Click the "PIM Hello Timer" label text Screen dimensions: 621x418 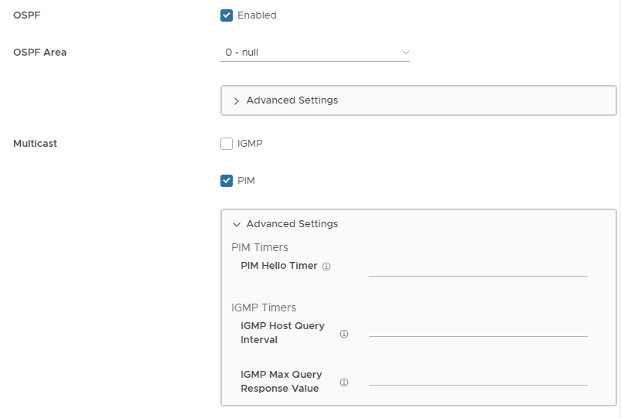click(279, 266)
